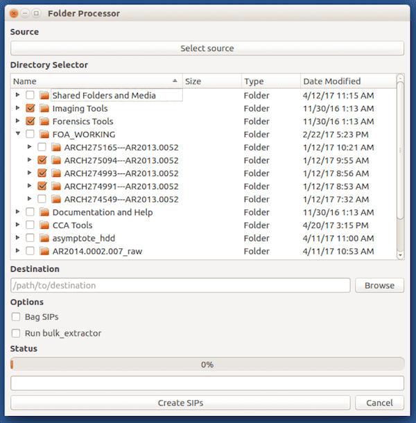This screenshot has height=423, width=416.
Task: Click the AR2014.0002.007_raw folder icon
Action: pos(44,251)
